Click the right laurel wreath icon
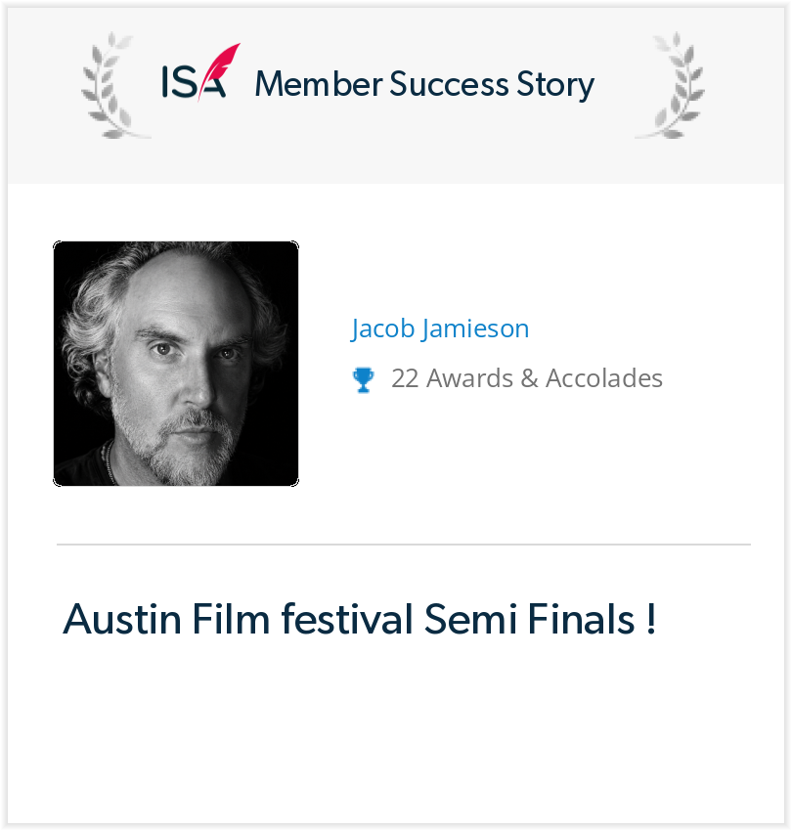 pos(671,86)
